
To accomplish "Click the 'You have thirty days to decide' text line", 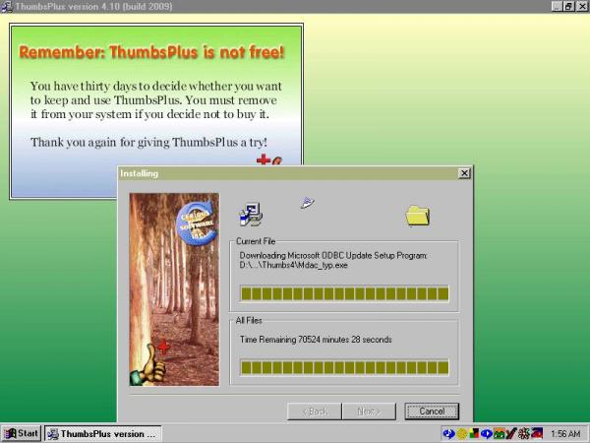I will [155, 87].
